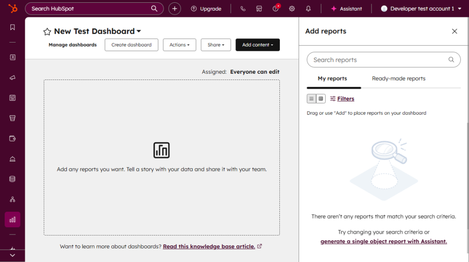Click the Upgrade button
Screen dimensions: 469x262
pos(206,9)
